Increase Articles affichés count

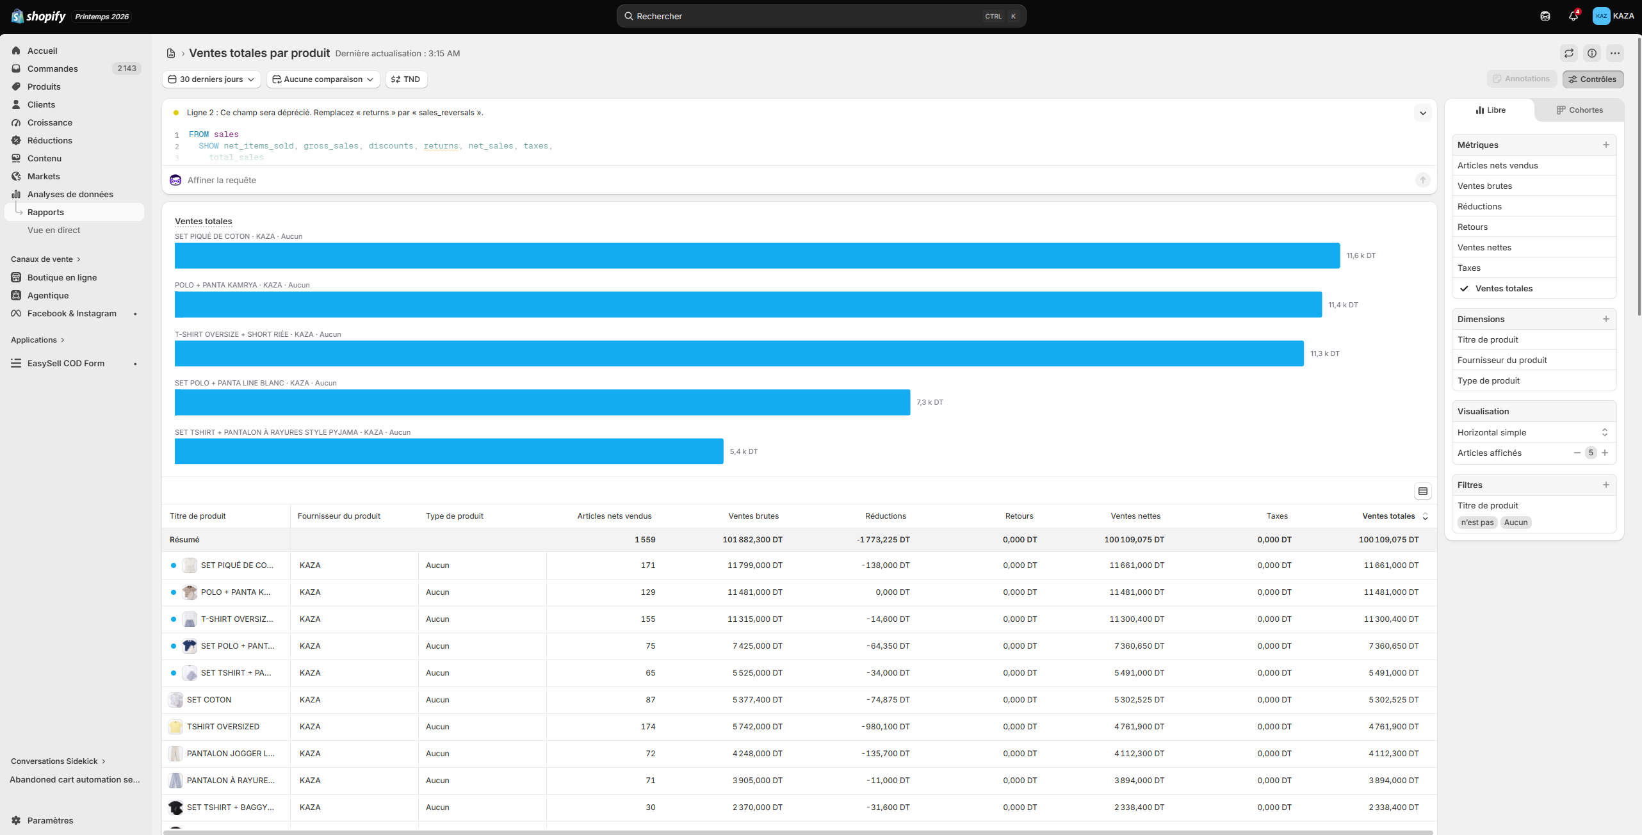(x=1605, y=453)
